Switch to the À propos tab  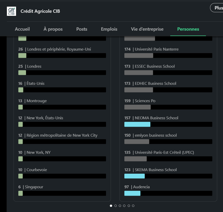(53, 29)
